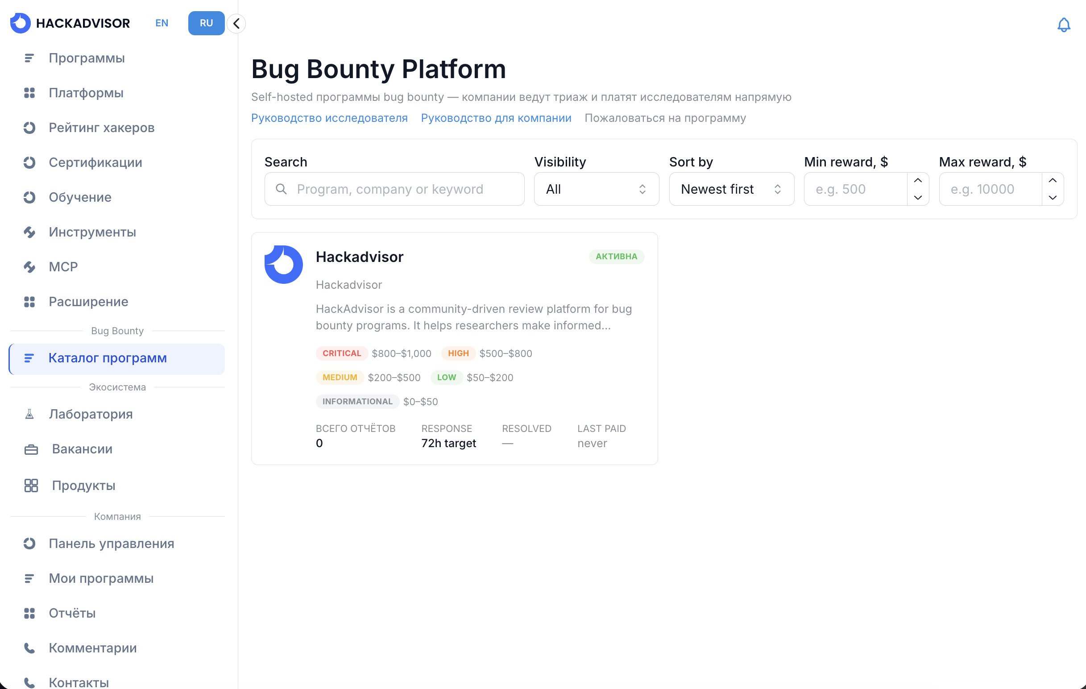Click the INFORMATIONAL severity badge

pyautogui.click(x=357, y=402)
